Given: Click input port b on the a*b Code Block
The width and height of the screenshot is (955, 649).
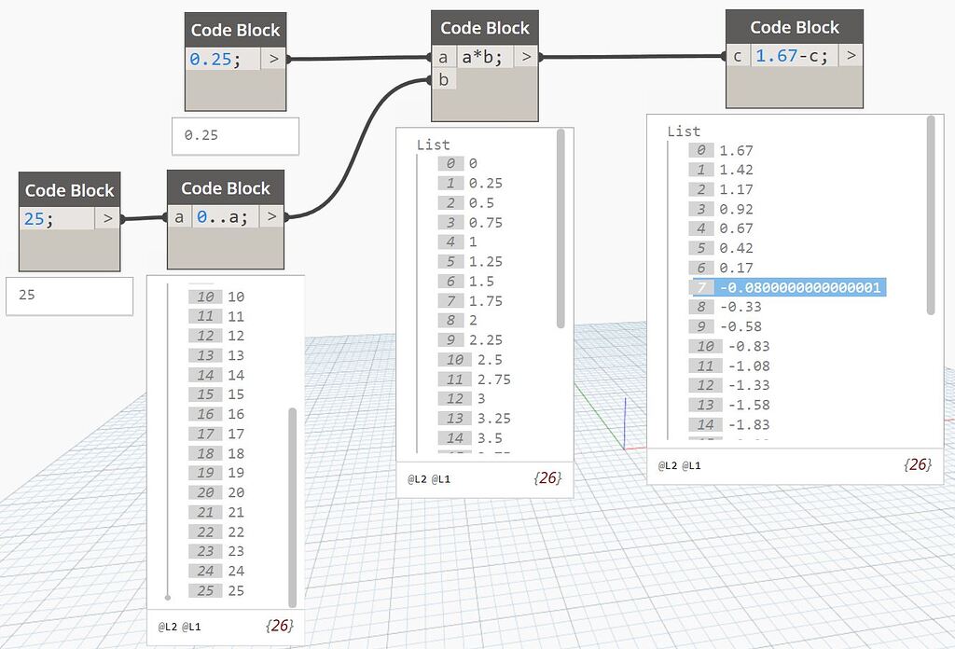Looking at the screenshot, I should [444, 79].
